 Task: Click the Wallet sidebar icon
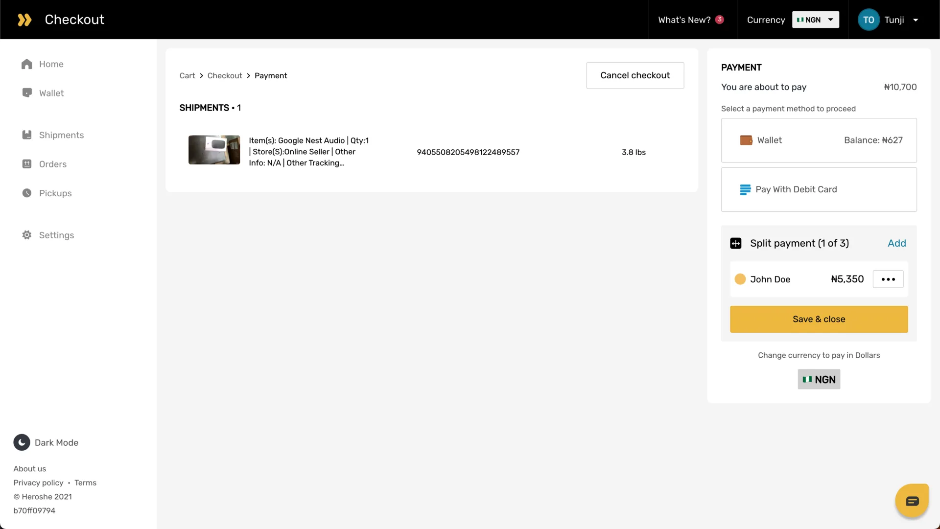point(27,92)
